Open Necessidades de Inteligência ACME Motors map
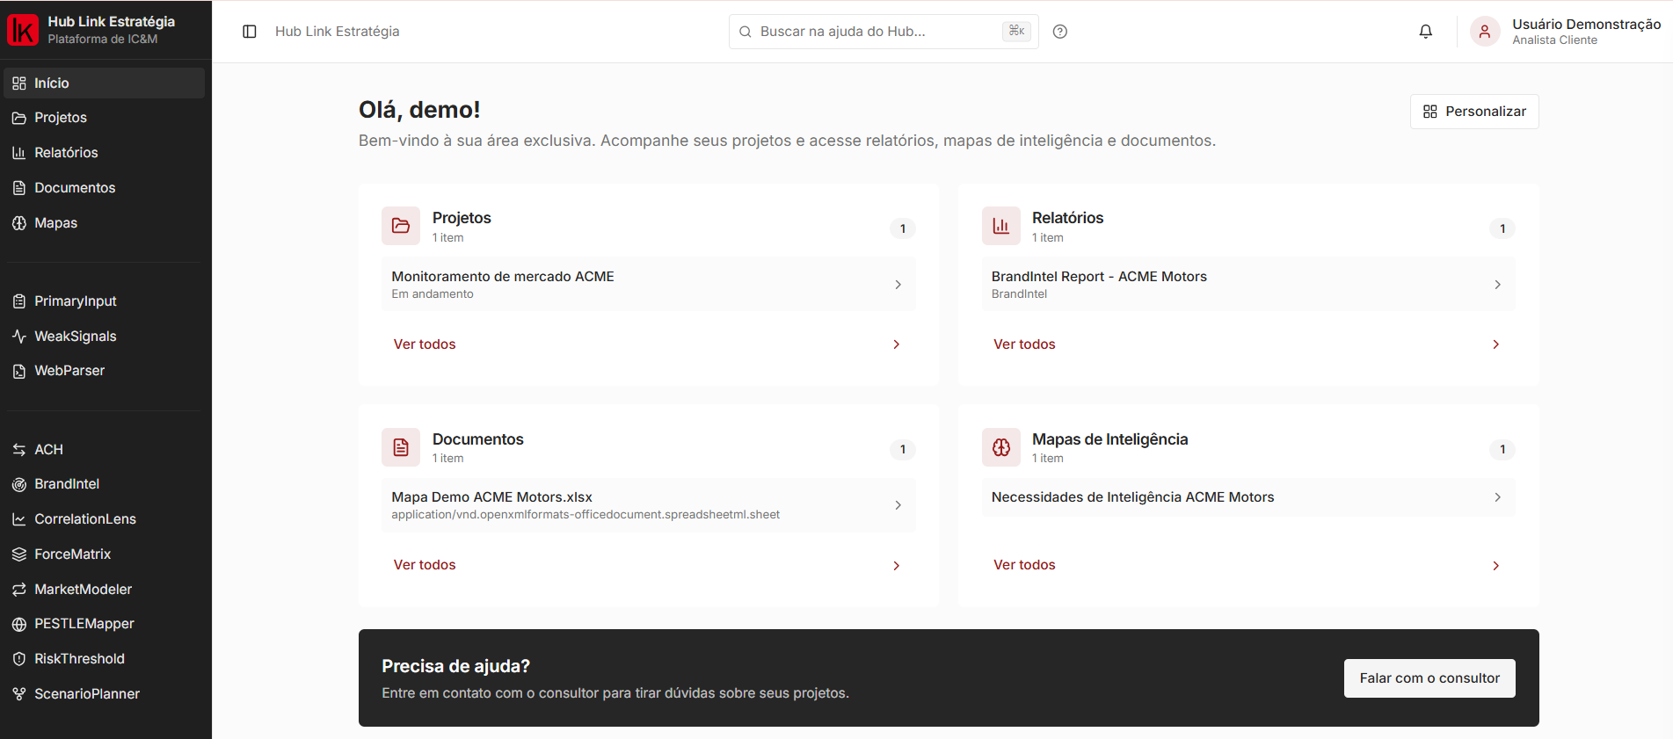The image size is (1673, 739). click(1248, 497)
